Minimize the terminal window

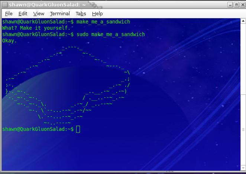[230, 5]
